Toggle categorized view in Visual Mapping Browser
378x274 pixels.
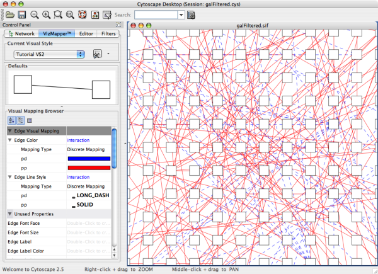pos(20,120)
